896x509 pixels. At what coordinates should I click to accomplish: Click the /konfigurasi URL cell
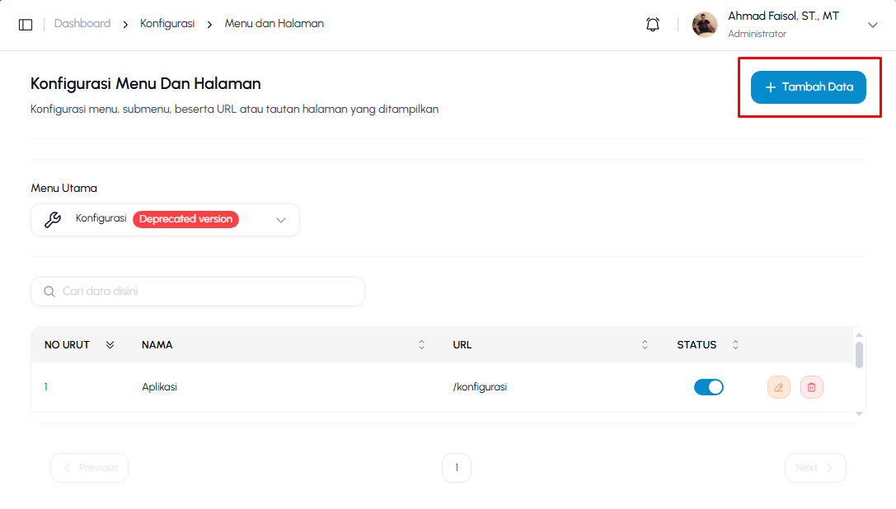click(480, 387)
